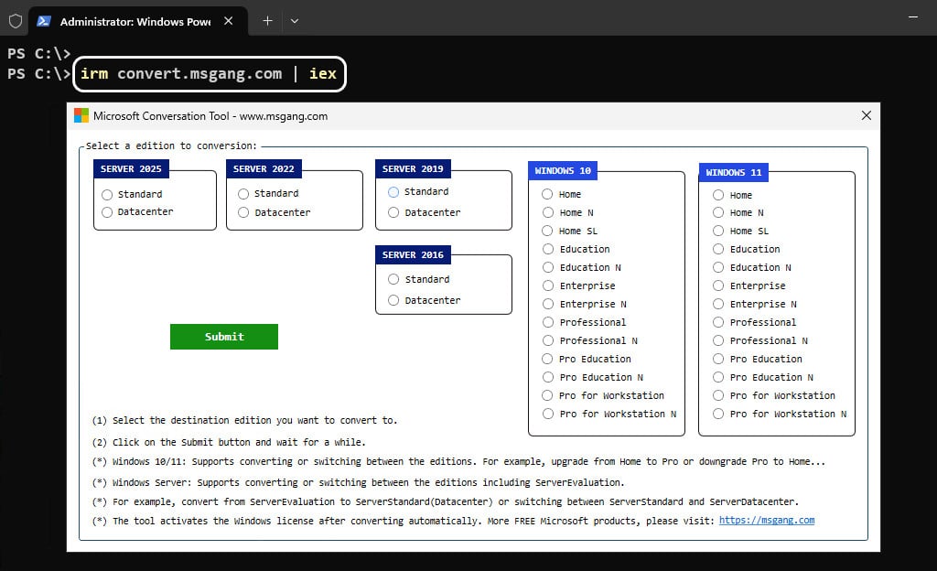This screenshot has width=937, height=571.
Task: Click the 'Windows Server: Supports converting' note
Action: tap(359, 482)
